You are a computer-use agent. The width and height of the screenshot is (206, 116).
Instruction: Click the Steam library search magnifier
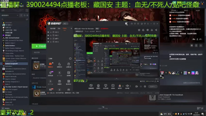[x=3, y=20]
